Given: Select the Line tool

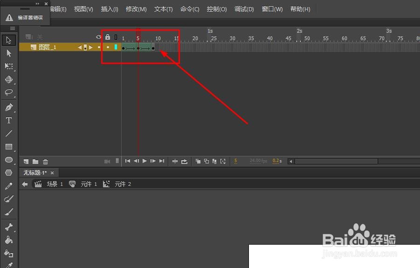Looking at the screenshot, I should (8, 134).
